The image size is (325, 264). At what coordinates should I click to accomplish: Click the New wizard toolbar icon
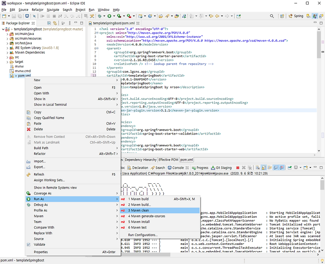(x=4, y=16)
